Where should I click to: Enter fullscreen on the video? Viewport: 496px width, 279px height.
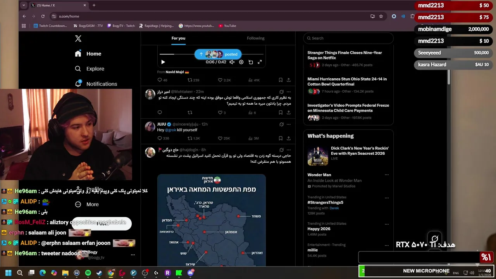coord(260,62)
